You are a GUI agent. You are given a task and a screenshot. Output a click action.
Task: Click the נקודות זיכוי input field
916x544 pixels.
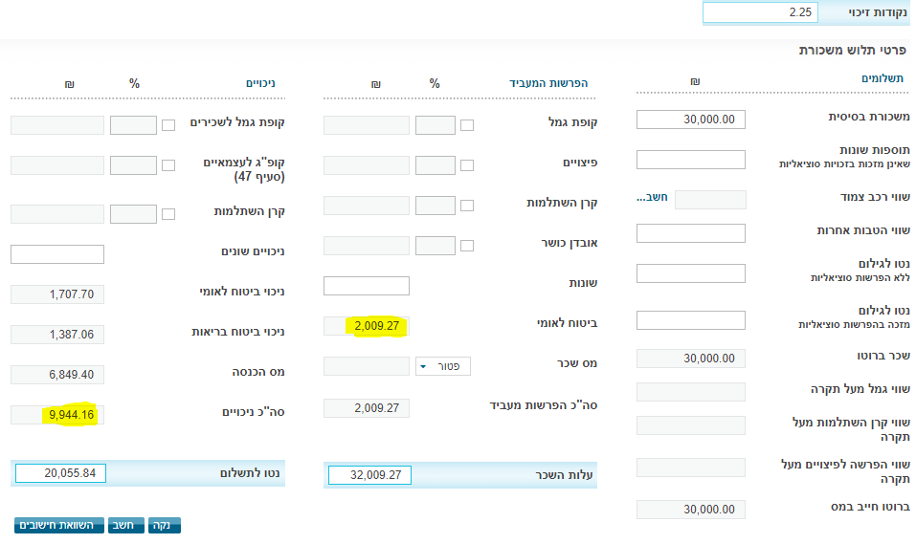pyautogui.click(x=760, y=12)
